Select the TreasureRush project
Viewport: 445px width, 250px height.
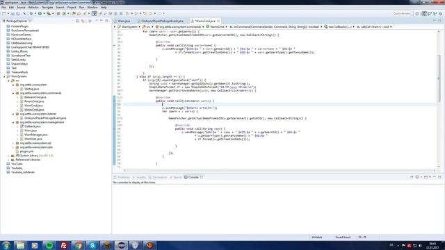(19, 72)
